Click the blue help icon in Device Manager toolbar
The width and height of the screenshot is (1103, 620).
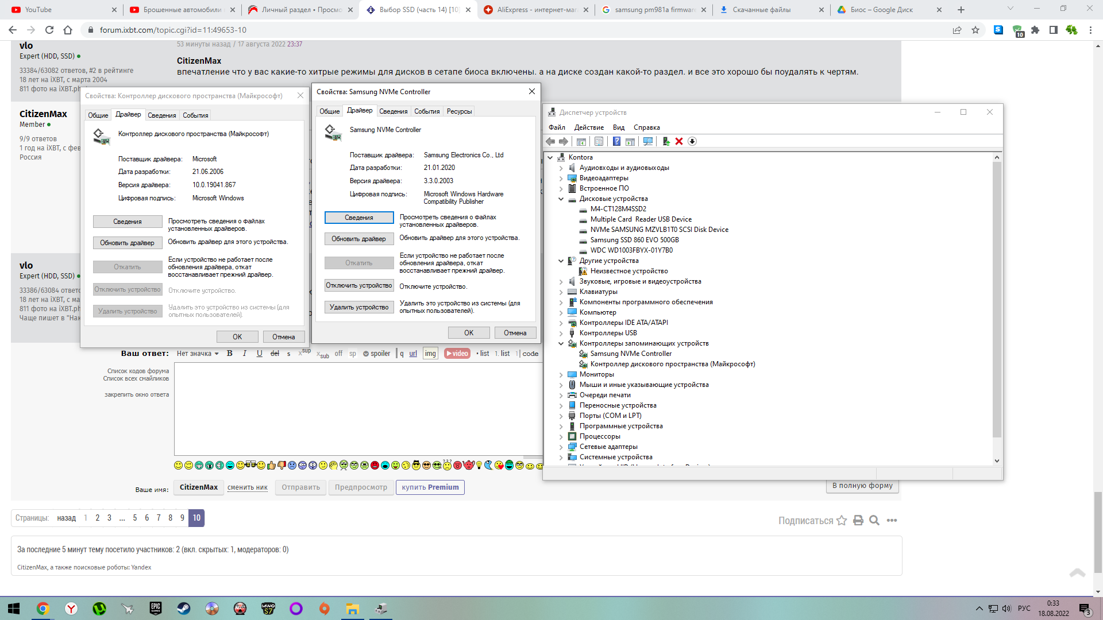[616, 141]
